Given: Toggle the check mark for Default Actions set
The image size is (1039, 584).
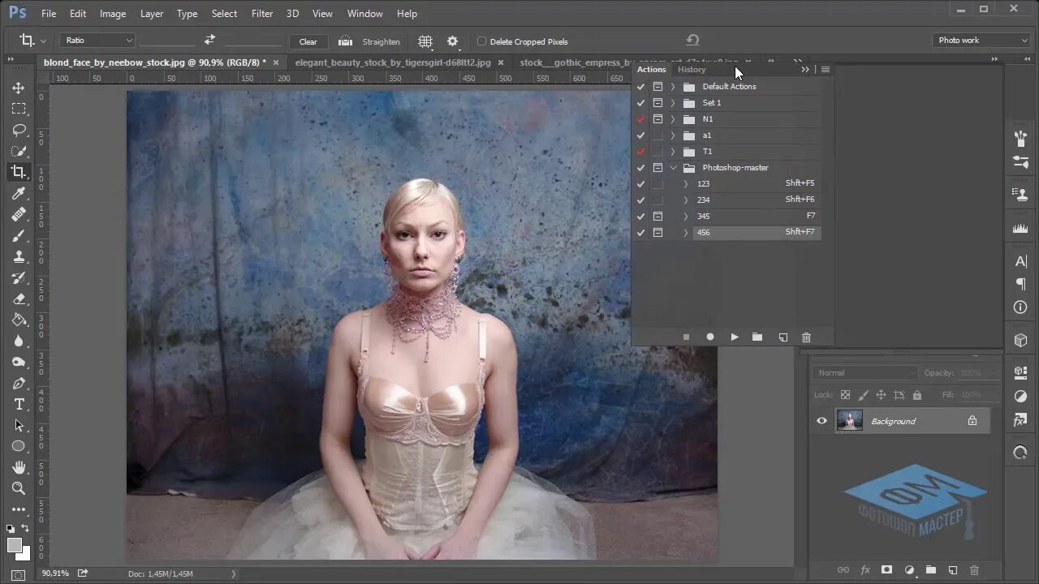Looking at the screenshot, I should point(641,87).
